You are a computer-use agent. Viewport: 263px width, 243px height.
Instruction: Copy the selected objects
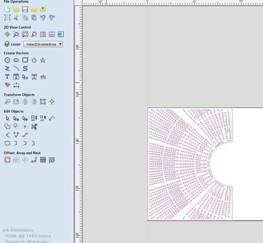[25, 17]
